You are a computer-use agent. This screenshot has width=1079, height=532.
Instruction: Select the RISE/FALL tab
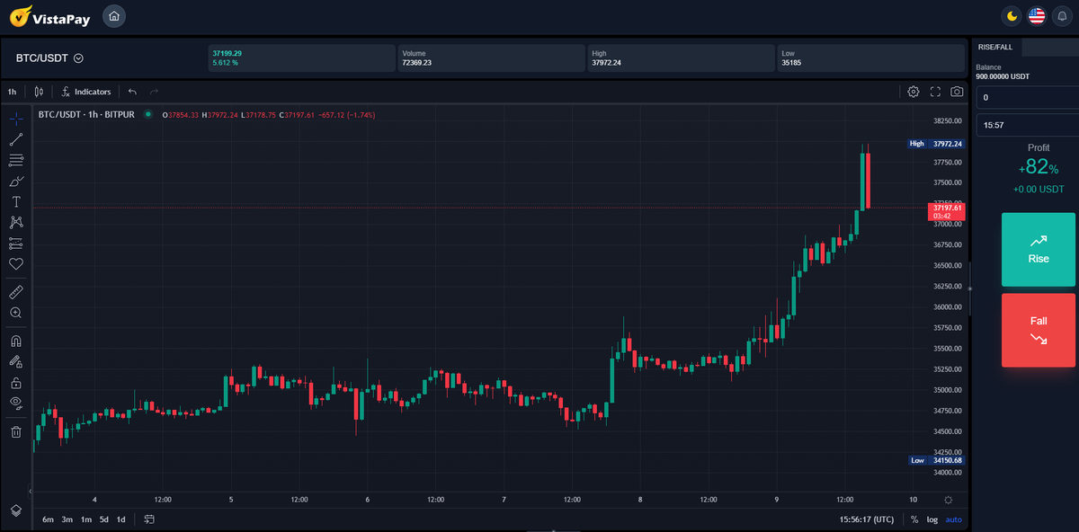tap(995, 47)
